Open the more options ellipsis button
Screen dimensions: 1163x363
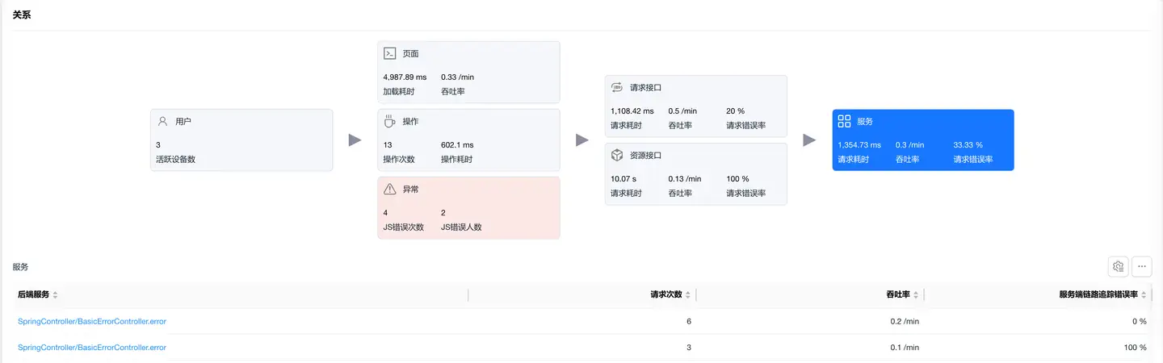tap(1142, 266)
